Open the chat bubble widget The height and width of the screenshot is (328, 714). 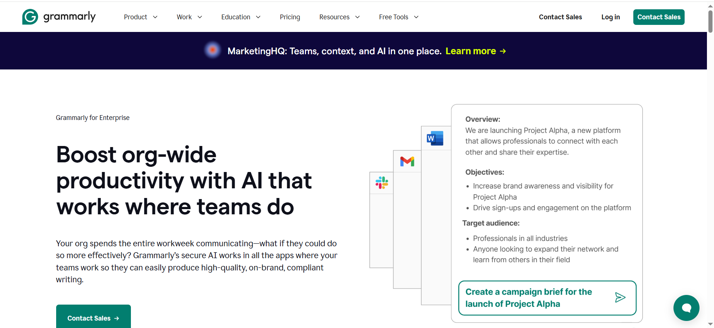(686, 308)
